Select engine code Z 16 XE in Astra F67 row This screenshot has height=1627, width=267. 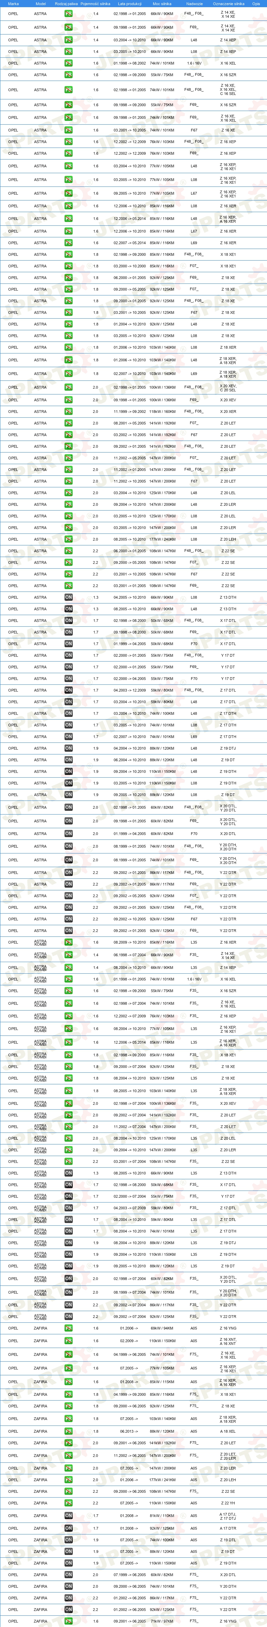point(228,130)
